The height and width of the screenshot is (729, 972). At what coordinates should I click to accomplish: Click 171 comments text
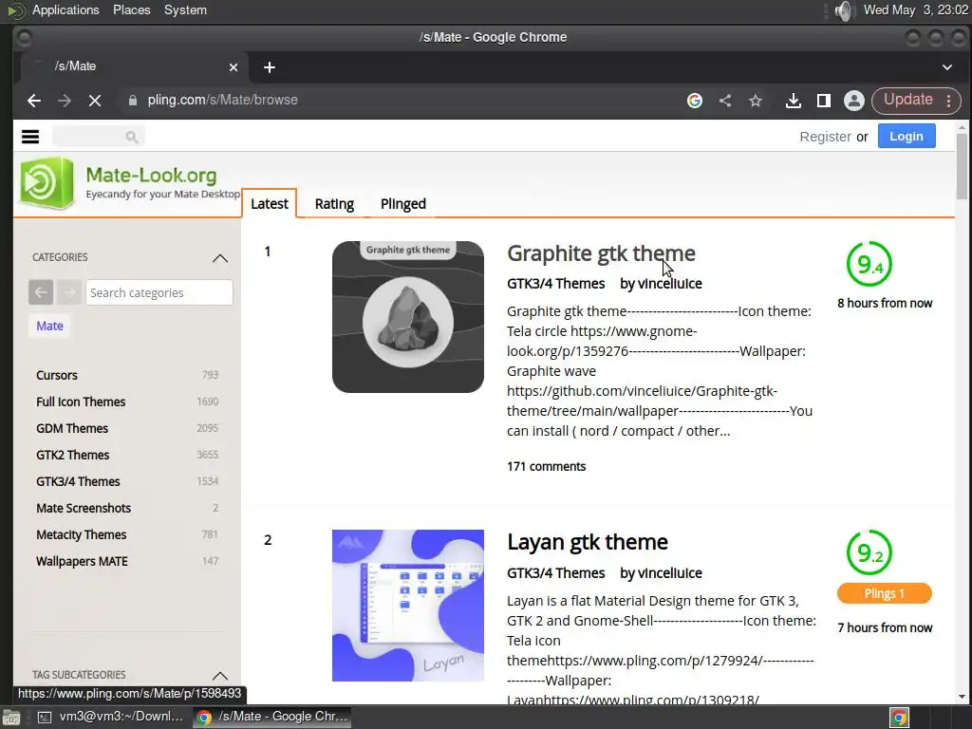[546, 467]
